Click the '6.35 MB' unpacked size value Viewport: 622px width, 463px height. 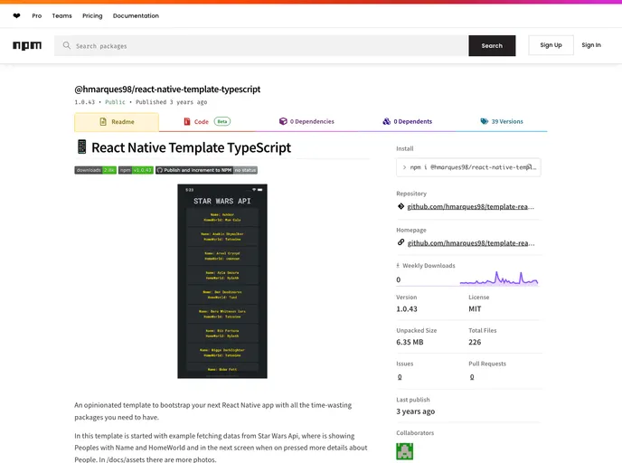pos(410,342)
